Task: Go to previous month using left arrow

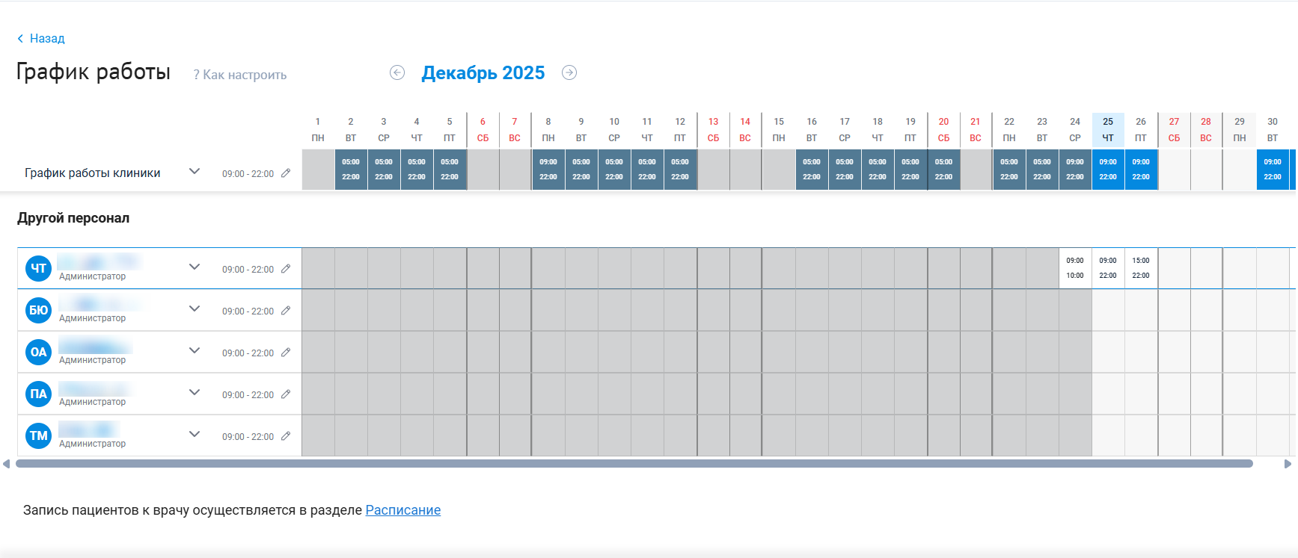Action: point(397,72)
